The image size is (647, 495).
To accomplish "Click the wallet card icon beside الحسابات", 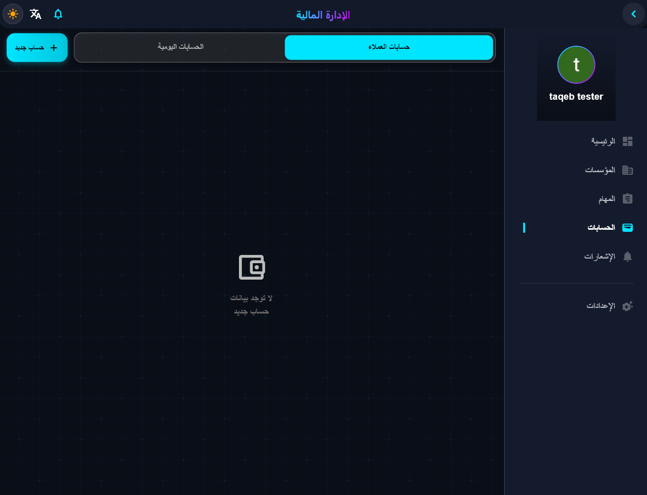I will [x=627, y=228].
